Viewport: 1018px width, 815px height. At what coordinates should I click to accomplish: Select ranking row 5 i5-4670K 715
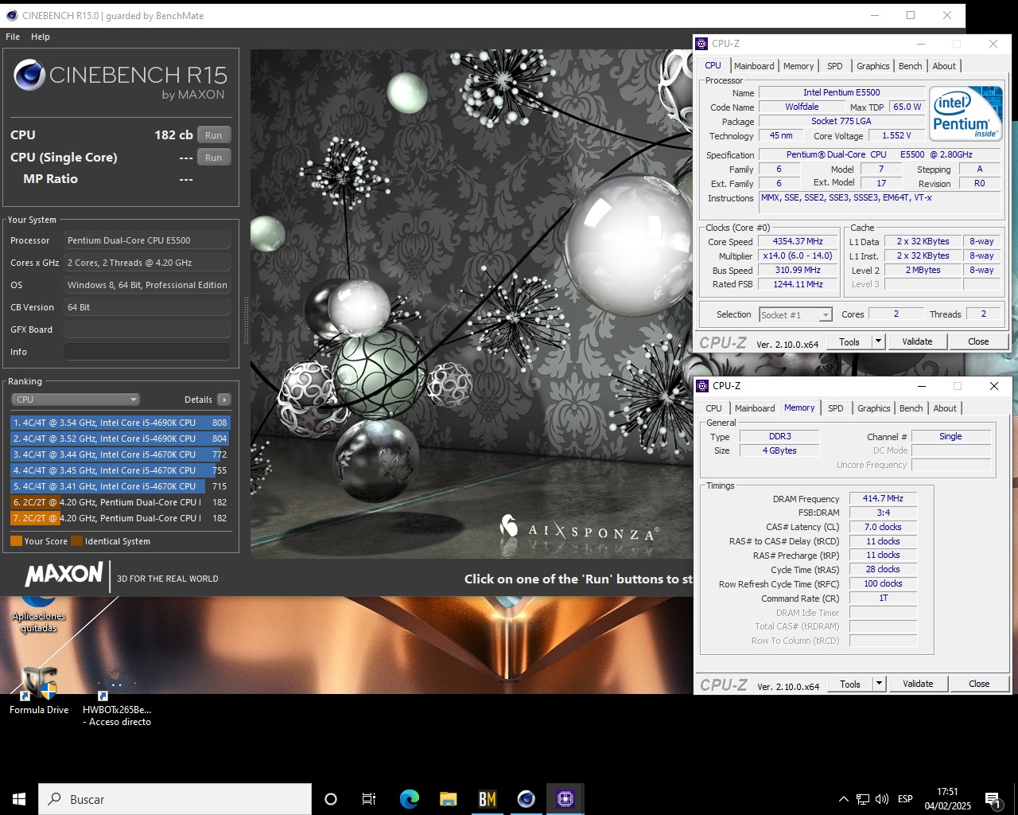120,486
